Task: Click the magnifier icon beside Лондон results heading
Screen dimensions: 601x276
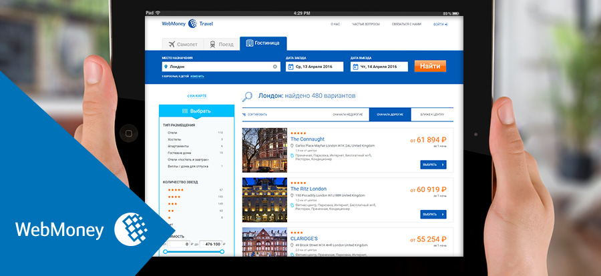Action: (x=247, y=97)
